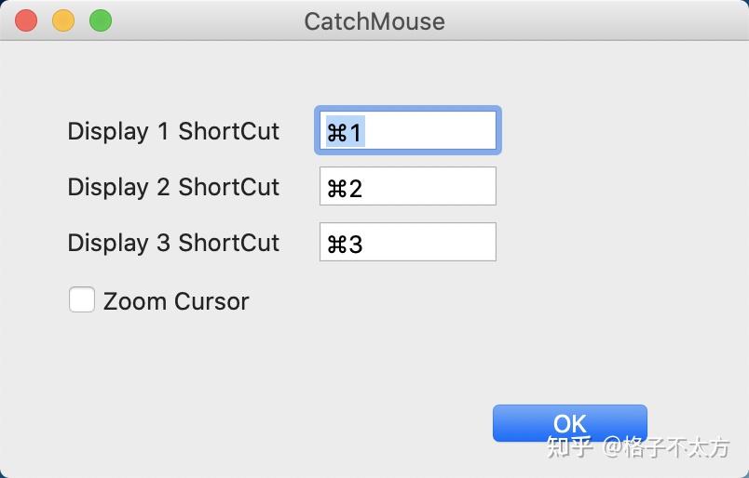Click the @格子不太方 author watermark
The width and height of the screenshot is (749, 478).
[x=666, y=447]
